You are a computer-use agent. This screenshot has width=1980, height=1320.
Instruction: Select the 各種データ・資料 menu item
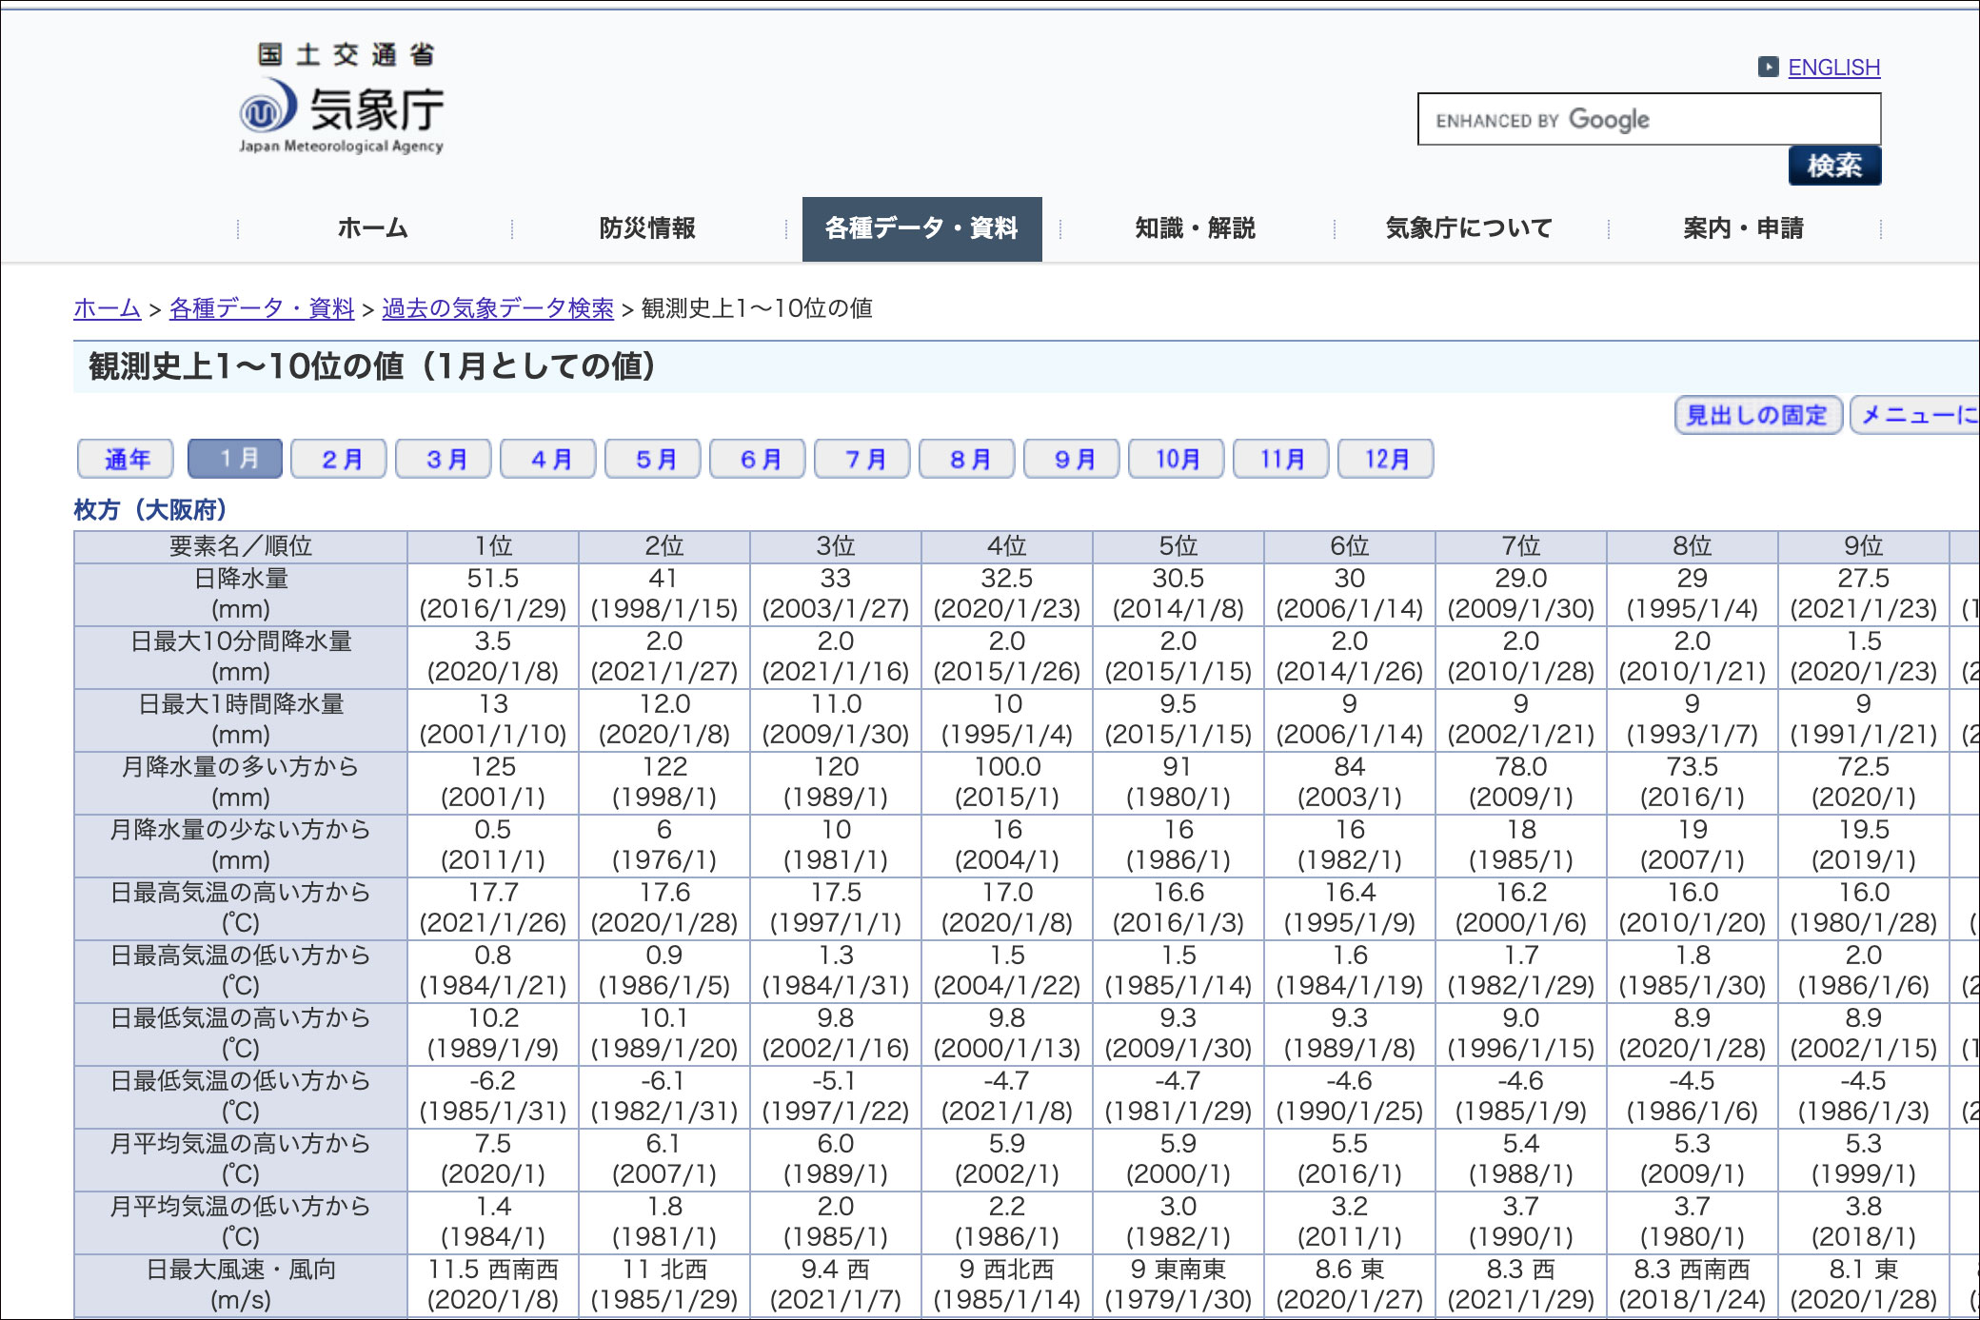click(921, 228)
